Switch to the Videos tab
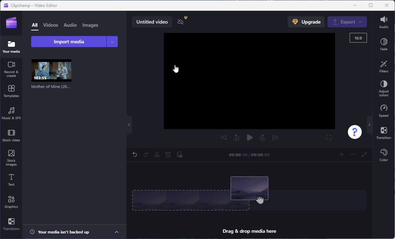Image resolution: width=395 pixels, height=239 pixels. 51,25
